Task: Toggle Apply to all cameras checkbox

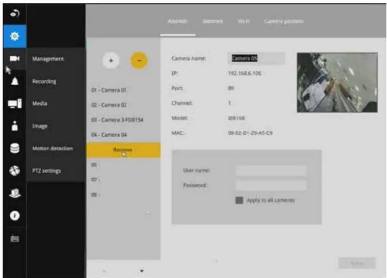Action: click(x=239, y=200)
